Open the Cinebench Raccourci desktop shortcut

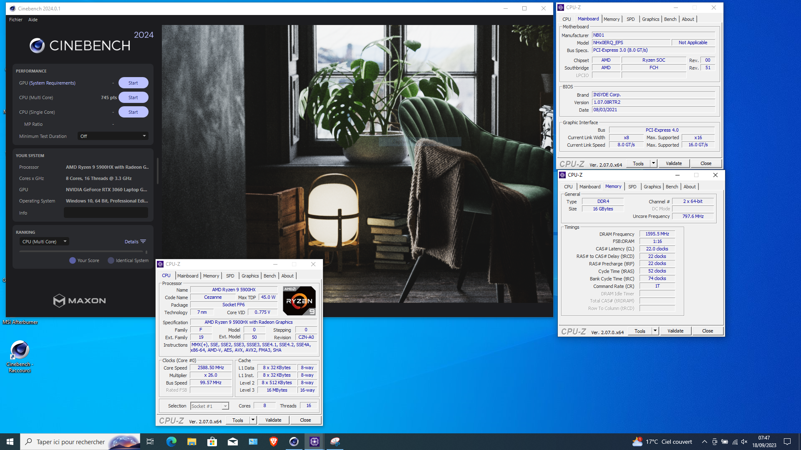20,356
